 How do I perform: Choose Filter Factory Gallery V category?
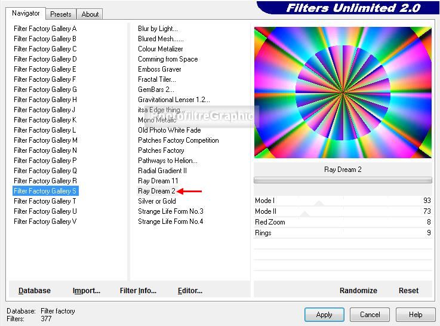[x=45, y=222]
